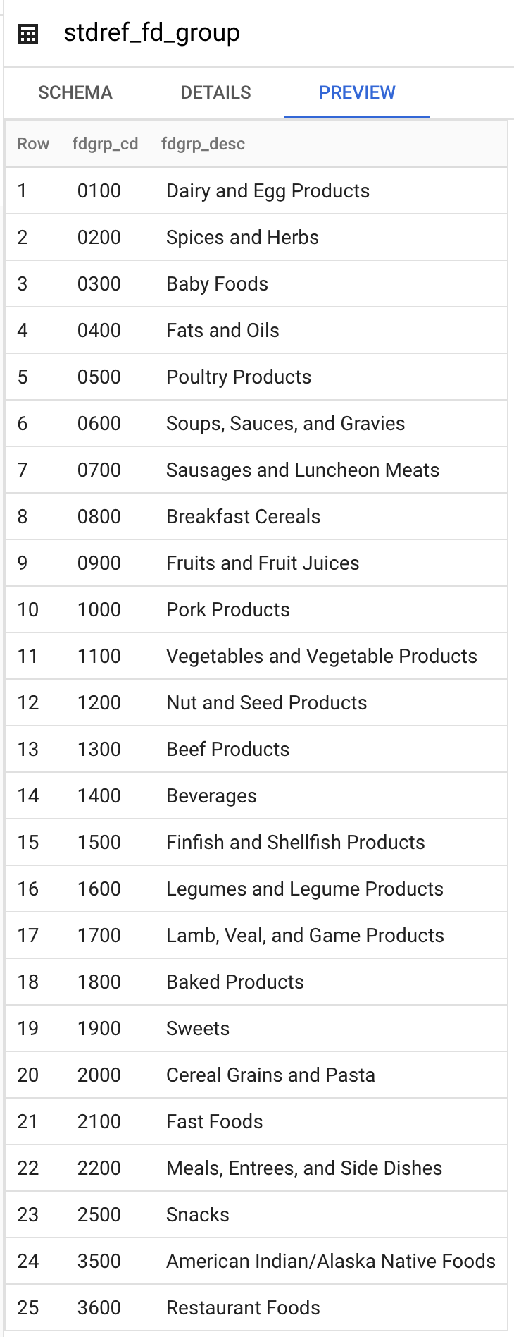The width and height of the screenshot is (514, 1337).
Task: Click the Beverages description cell
Action: click(x=211, y=796)
